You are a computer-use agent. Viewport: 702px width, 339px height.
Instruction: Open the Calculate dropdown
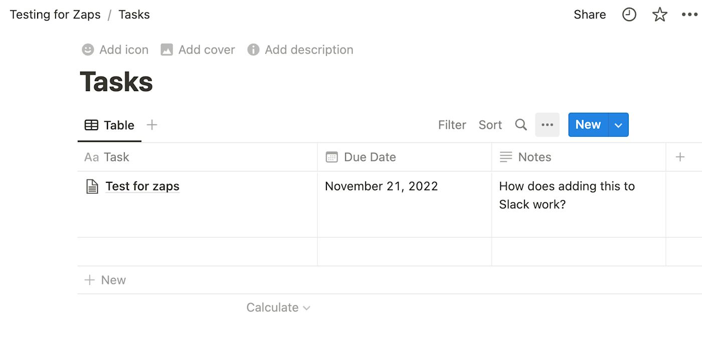[x=278, y=307]
